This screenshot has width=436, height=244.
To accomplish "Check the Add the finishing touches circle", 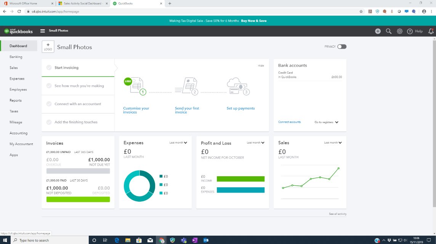I will coord(49,122).
